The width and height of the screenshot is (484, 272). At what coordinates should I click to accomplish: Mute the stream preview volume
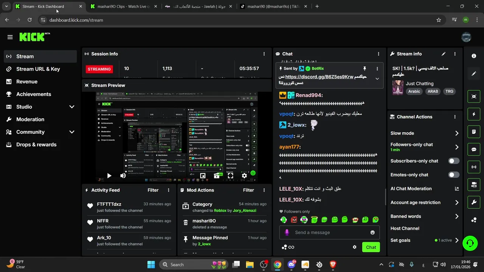pyautogui.click(x=123, y=176)
